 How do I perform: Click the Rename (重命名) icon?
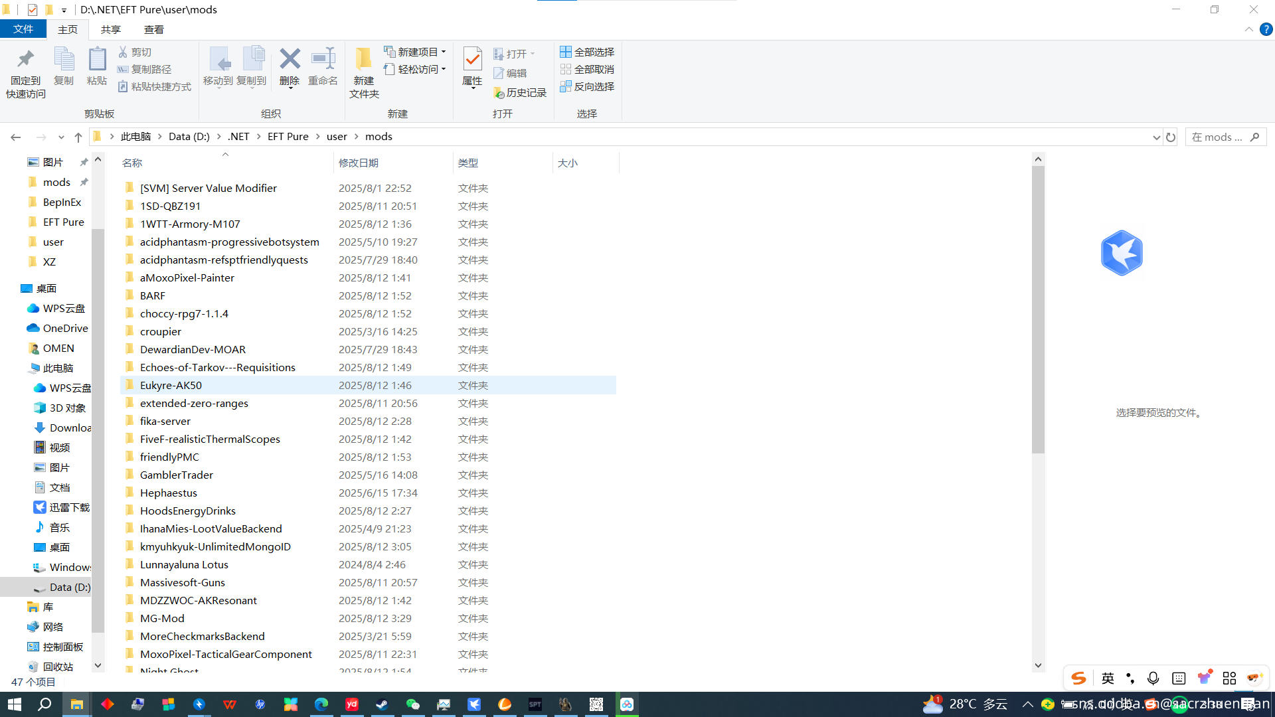323,58
